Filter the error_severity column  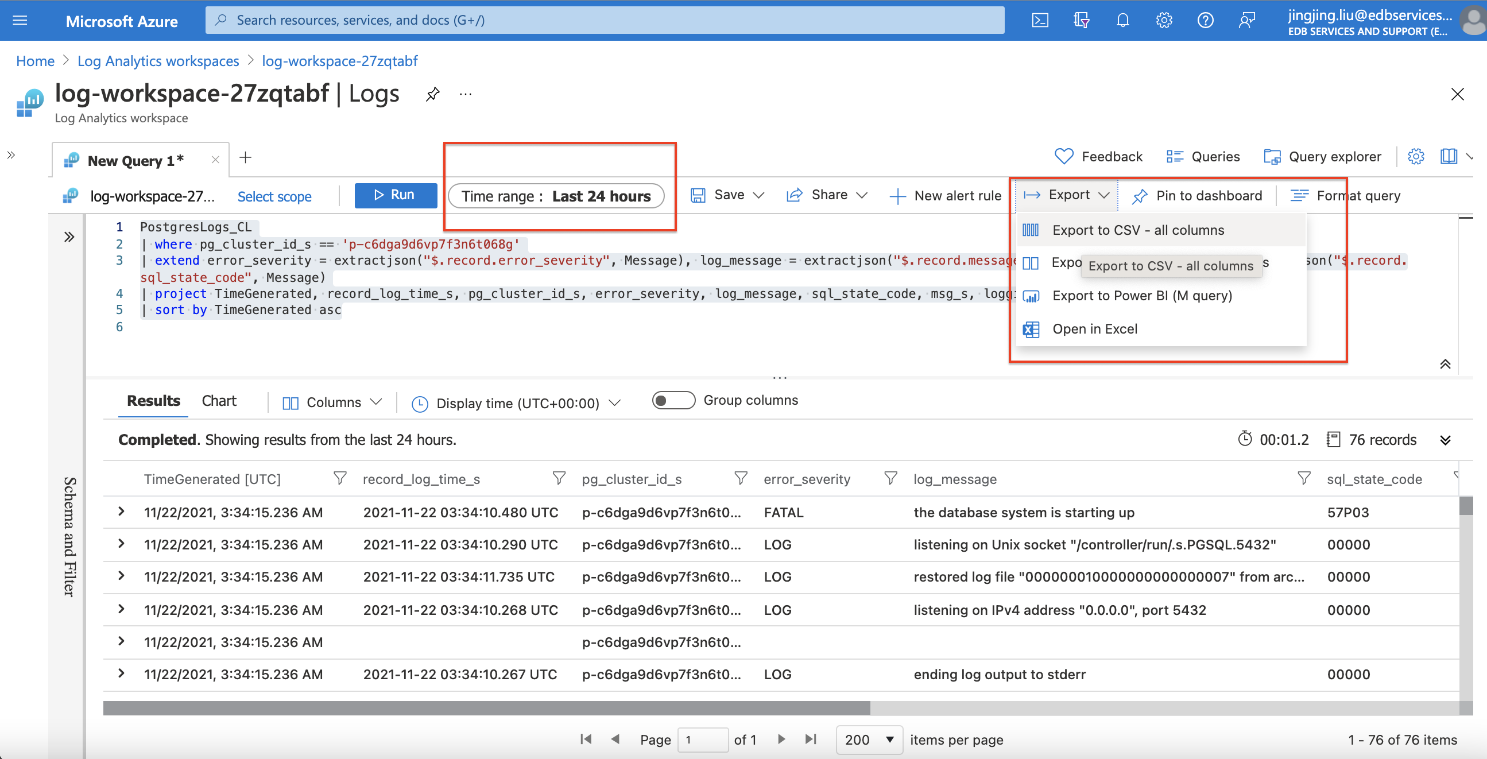point(890,478)
